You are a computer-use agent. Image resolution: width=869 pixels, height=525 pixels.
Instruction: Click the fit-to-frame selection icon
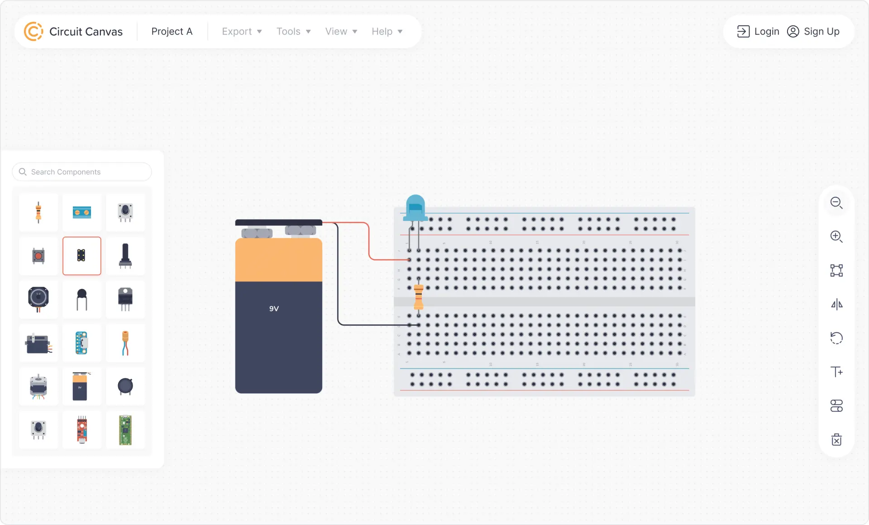coord(836,270)
